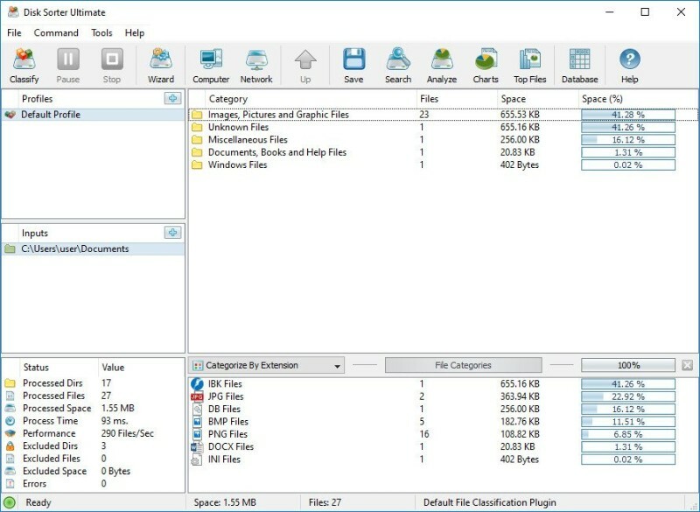700x512 pixels.
Task: Open the Charts view
Action: coord(485,64)
